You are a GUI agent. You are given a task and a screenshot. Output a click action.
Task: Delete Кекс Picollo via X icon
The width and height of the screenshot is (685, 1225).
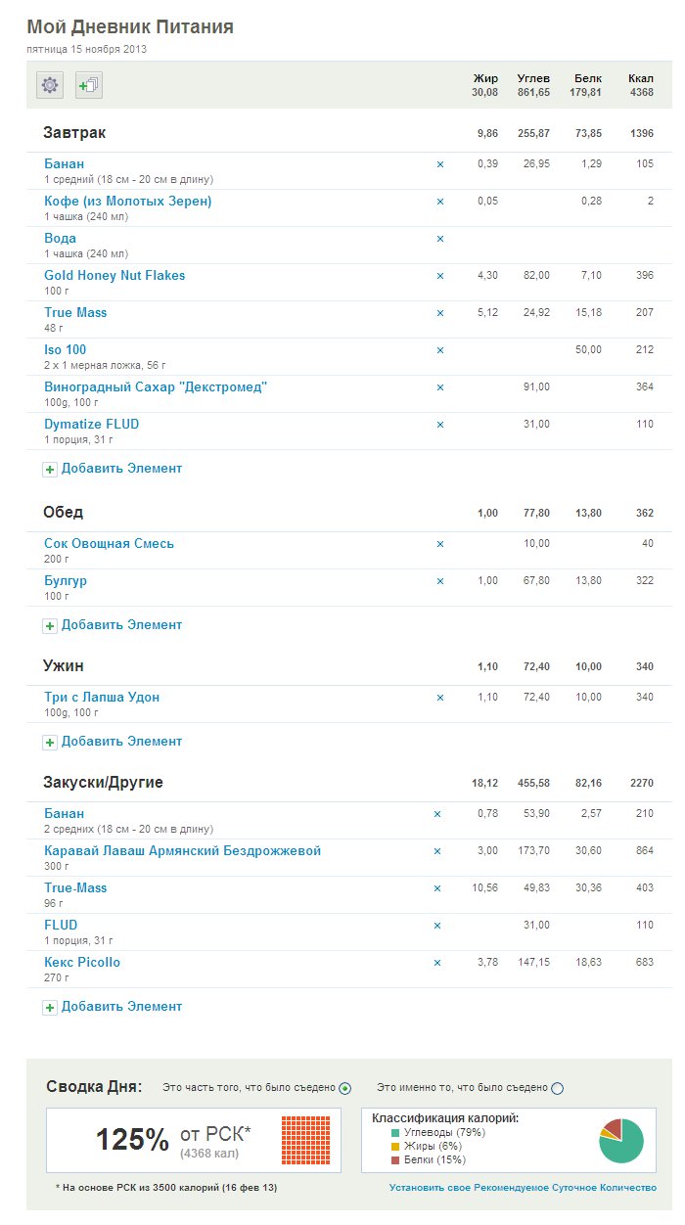(x=437, y=963)
